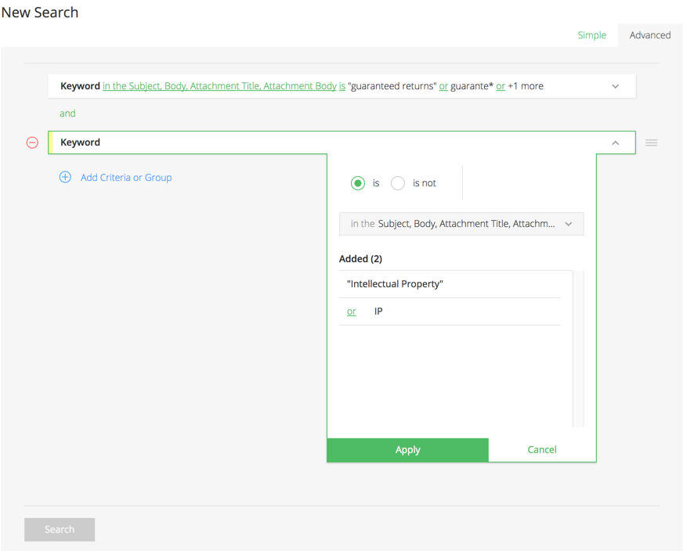Viewport: 683px width, 551px height.
Task: Select the "is not" radio button
Action: pyautogui.click(x=398, y=183)
